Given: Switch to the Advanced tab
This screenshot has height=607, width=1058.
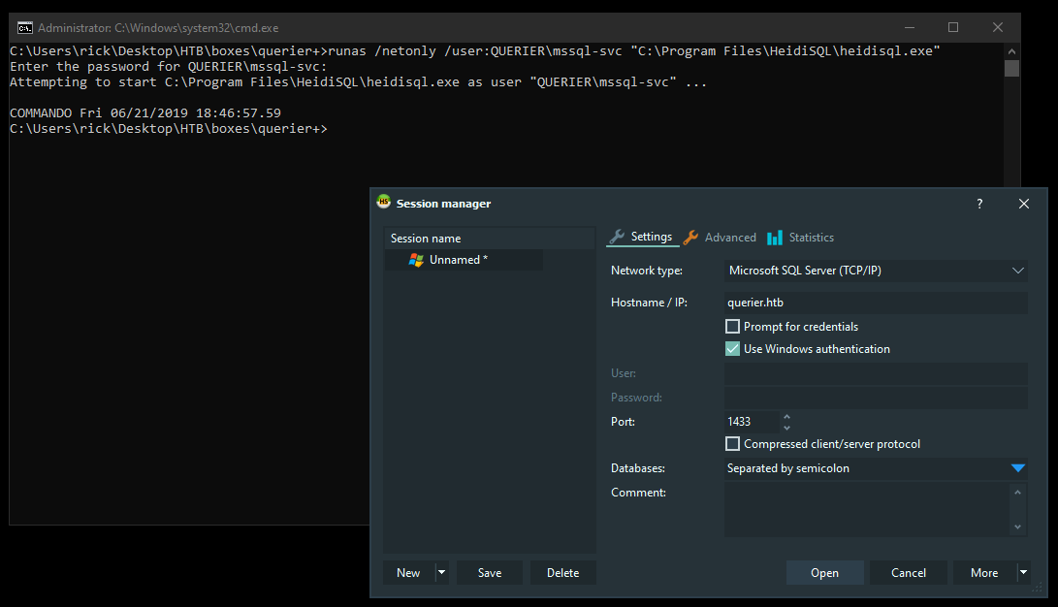Looking at the screenshot, I should [x=729, y=238].
